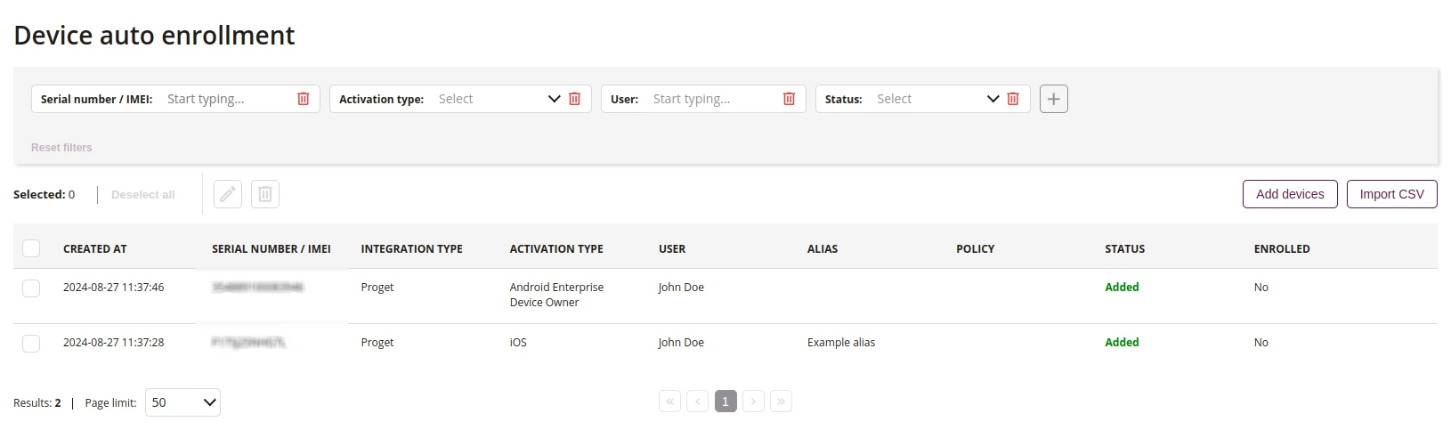Jump to the last page arrow
1451x438 pixels.
tap(781, 401)
